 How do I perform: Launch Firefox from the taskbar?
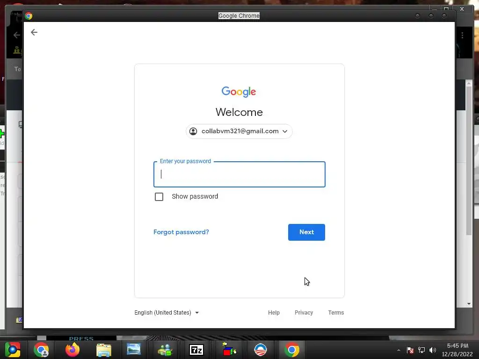pos(73,350)
